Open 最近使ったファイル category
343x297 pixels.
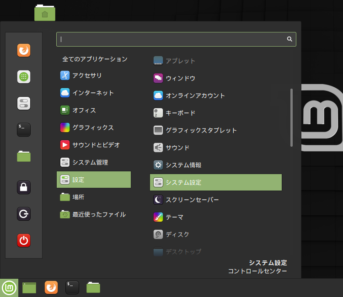tap(94, 214)
